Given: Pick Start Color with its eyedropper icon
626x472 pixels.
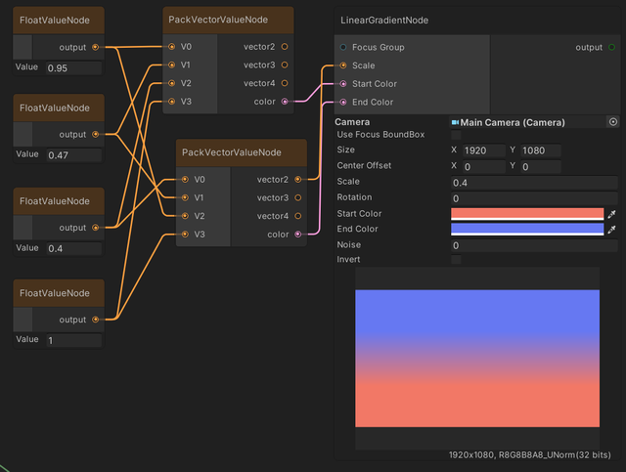Looking at the screenshot, I should 612,213.
